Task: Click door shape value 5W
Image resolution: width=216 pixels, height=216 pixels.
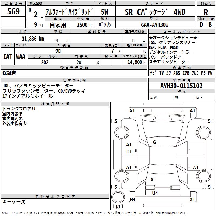Action: pyautogui.click(x=104, y=12)
